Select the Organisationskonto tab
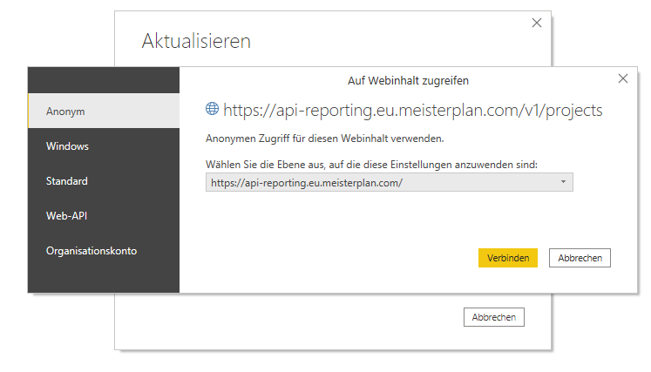Screen dimensions: 651x372 tap(104, 251)
